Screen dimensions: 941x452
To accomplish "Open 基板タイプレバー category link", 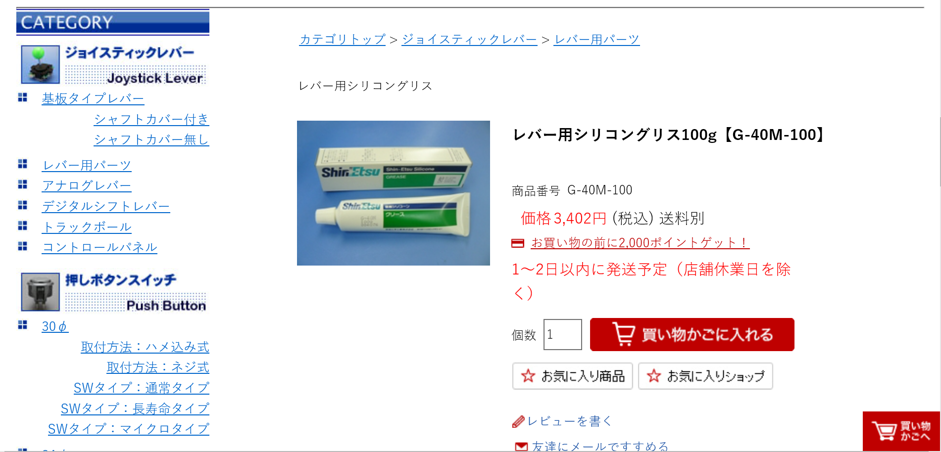I will click(x=93, y=99).
